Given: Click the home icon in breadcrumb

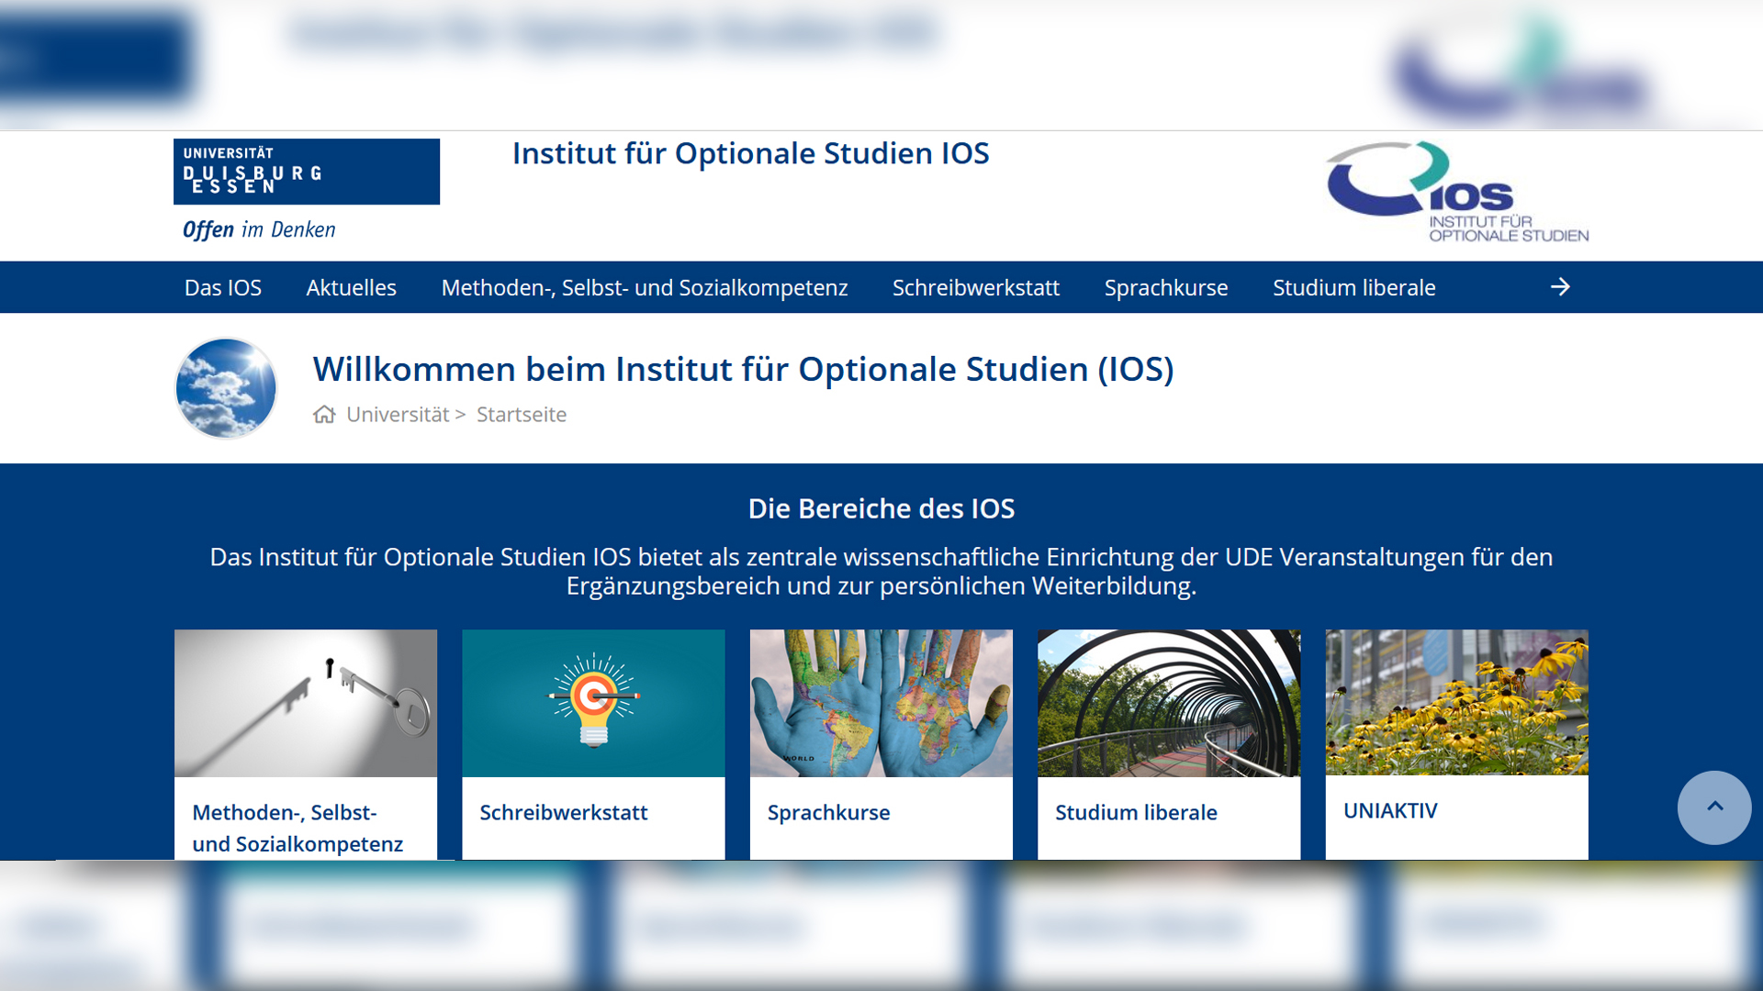Looking at the screenshot, I should pos(324,415).
